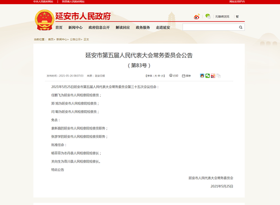Open 政府信息公开 navigation menu
The image size is (280, 205).
tap(99, 28)
